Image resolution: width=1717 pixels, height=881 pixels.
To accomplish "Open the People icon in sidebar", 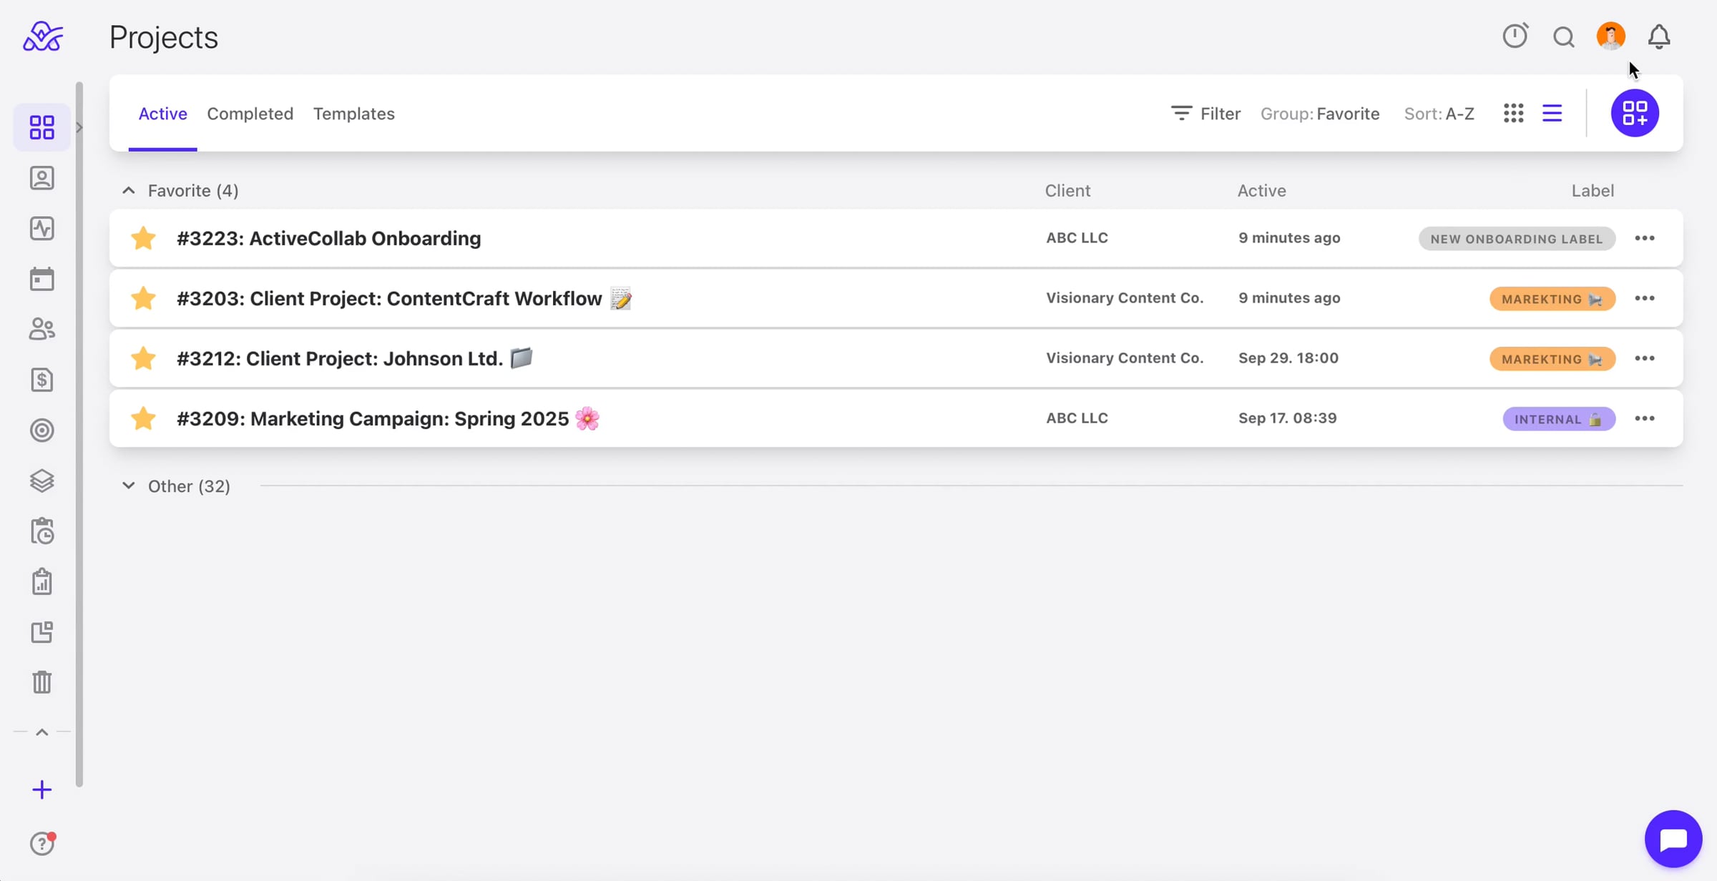I will pos(42,329).
